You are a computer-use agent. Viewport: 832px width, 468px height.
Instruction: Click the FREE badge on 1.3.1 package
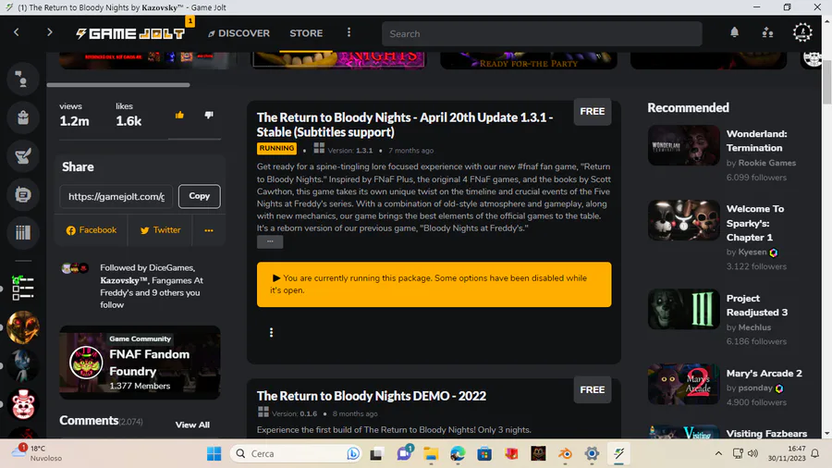(593, 111)
